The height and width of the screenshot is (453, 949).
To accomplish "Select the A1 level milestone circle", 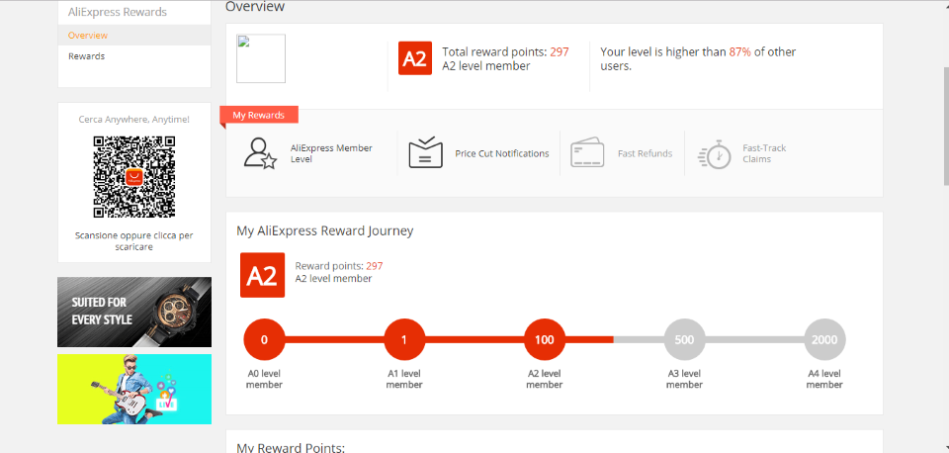I will pyautogui.click(x=404, y=339).
